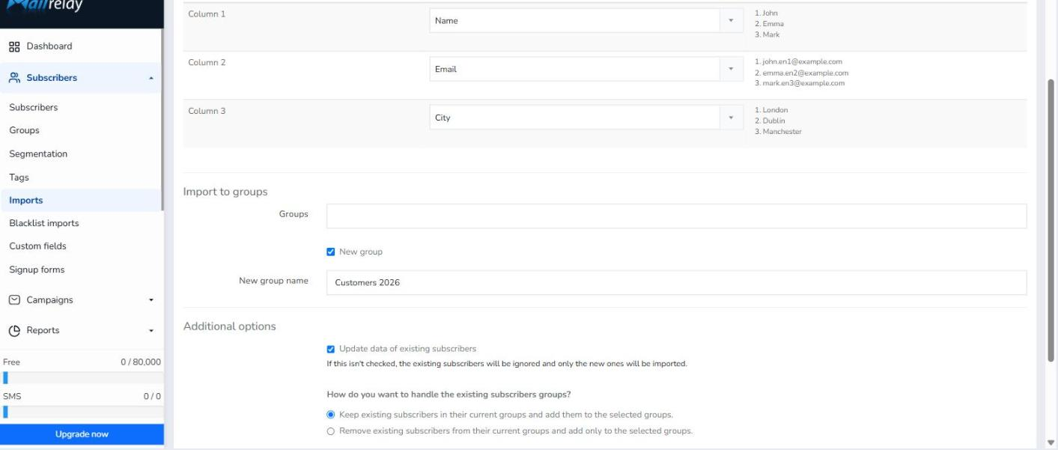Viewport: 1058px width, 450px height.
Task: Expand the Campaigns menu arrow
Action: pyautogui.click(x=151, y=300)
